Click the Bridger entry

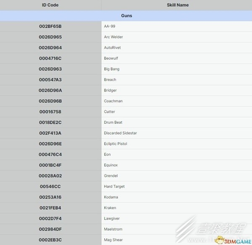point(110,90)
